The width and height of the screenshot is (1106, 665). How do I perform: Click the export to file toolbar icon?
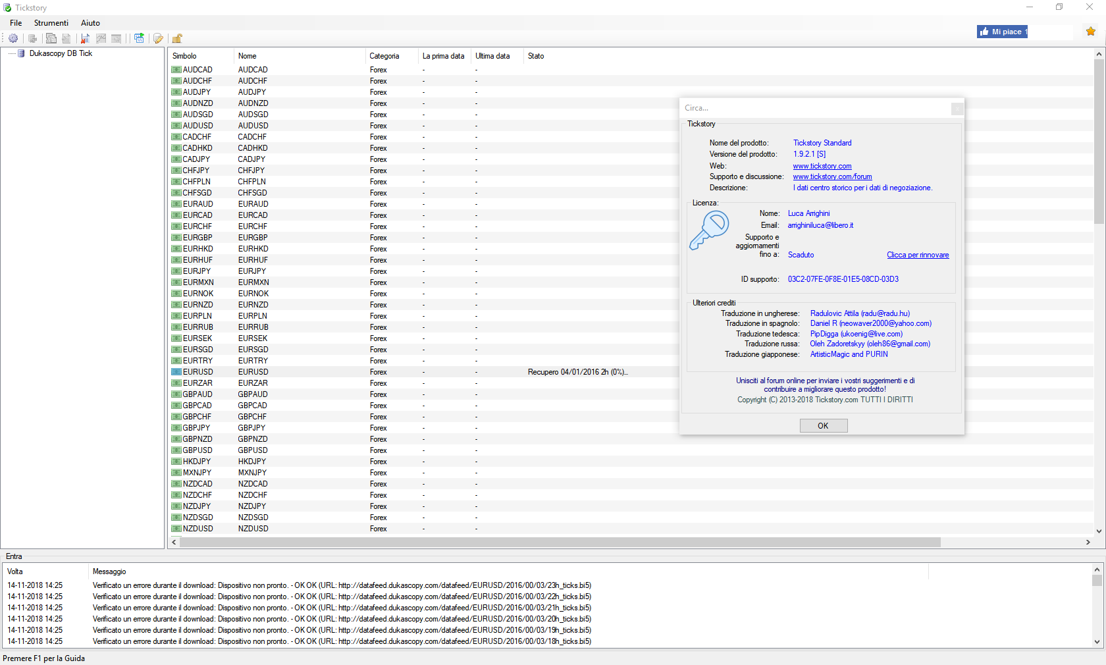66,38
